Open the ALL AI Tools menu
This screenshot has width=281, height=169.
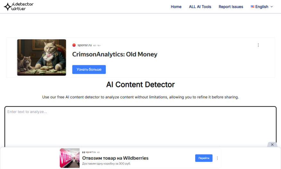coord(200,7)
